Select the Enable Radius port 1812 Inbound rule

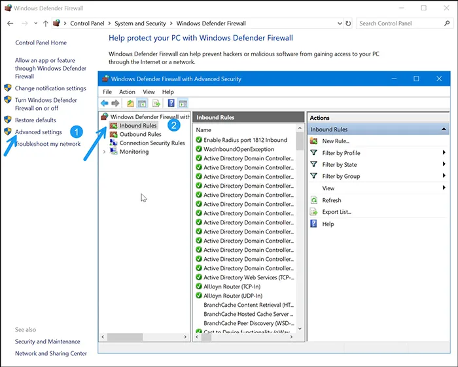click(245, 140)
